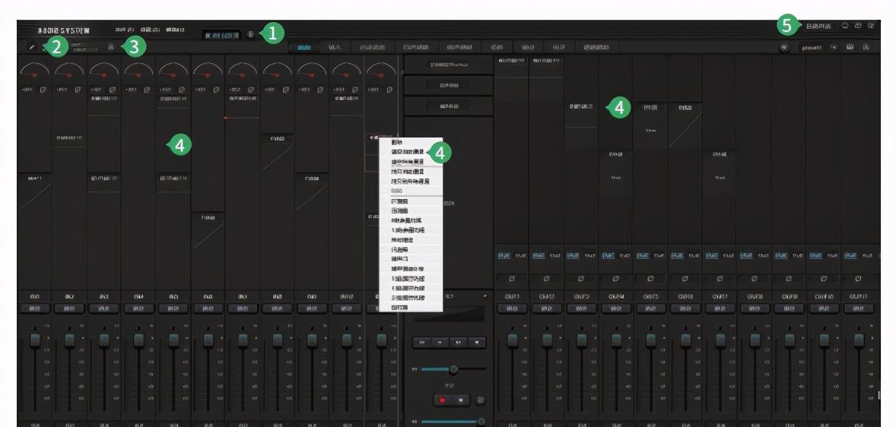This screenshot has height=427, width=896.
Task: Click the last icon in the right toolbar row
Action: click(866, 47)
